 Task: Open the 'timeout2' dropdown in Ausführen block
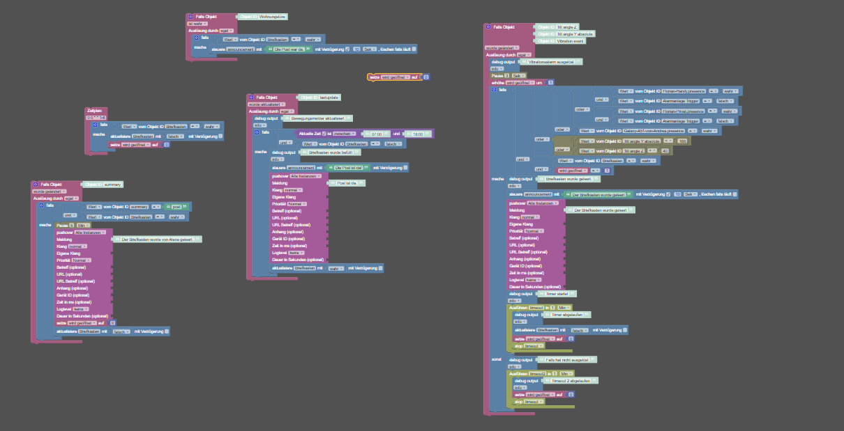[x=538, y=374]
